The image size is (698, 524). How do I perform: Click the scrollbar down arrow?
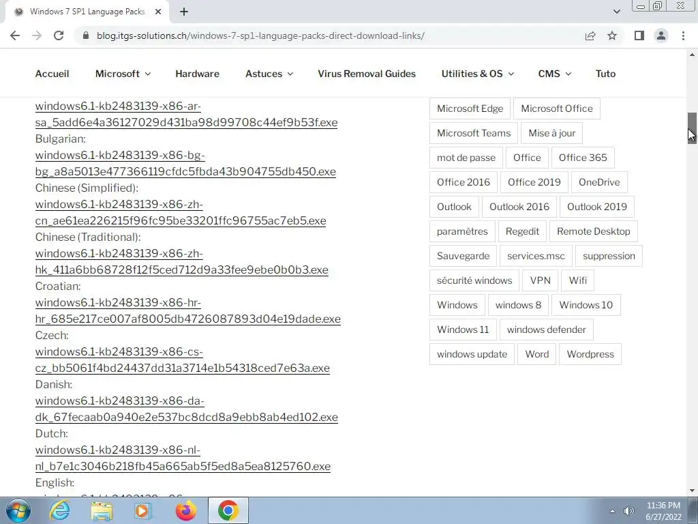[x=692, y=491]
